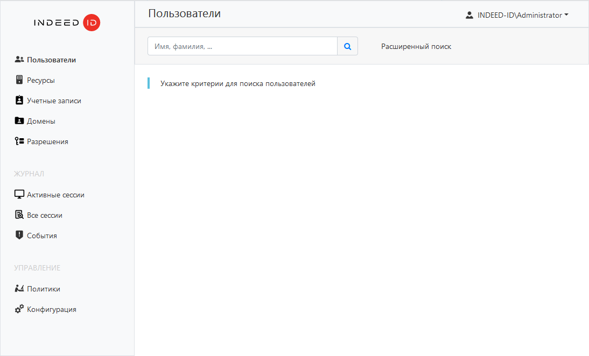Navigate to Разрешения in the sidebar
The image size is (589, 356).
tap(47, 141)
